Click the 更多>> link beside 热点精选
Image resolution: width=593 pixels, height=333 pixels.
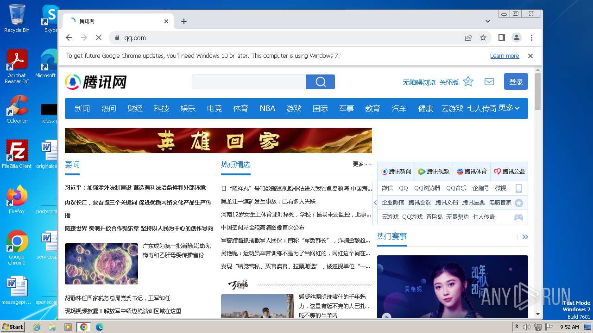(362, 164)
